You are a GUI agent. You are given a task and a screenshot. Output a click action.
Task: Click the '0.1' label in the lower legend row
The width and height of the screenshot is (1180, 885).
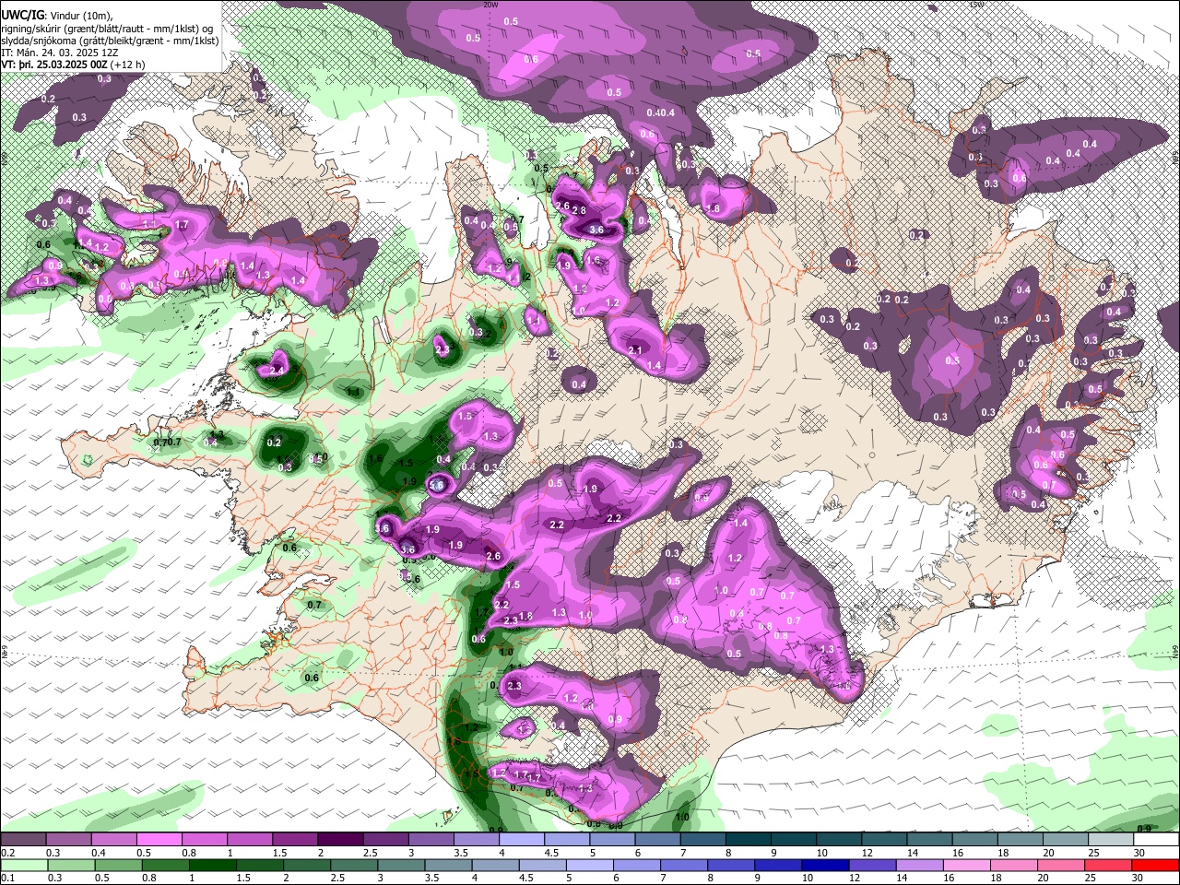point(8,879)
